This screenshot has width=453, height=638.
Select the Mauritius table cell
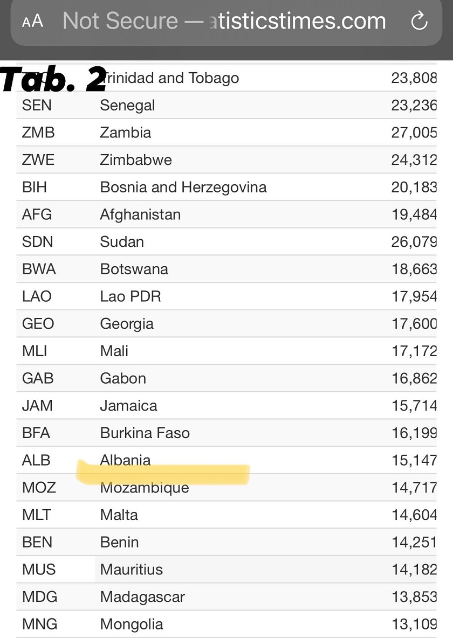coord(132,569)
